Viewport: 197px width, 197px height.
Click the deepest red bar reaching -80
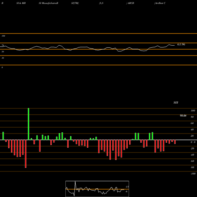tap(26, 154)
